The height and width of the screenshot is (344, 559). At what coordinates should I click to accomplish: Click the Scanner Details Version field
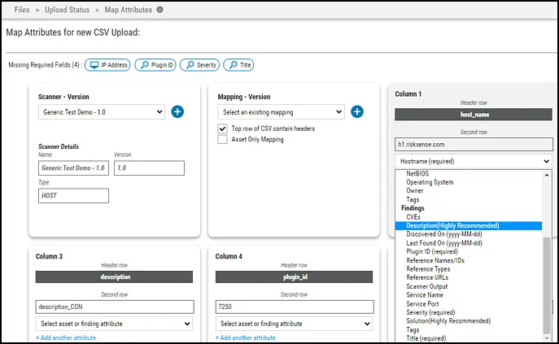click(149, 168)
